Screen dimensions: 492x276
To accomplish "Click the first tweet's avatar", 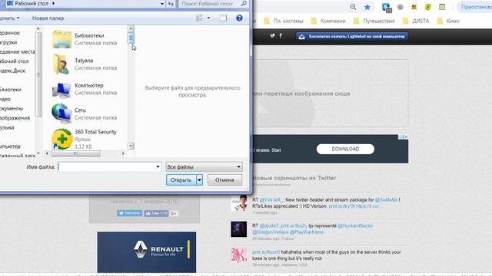I will coord(239,202).
